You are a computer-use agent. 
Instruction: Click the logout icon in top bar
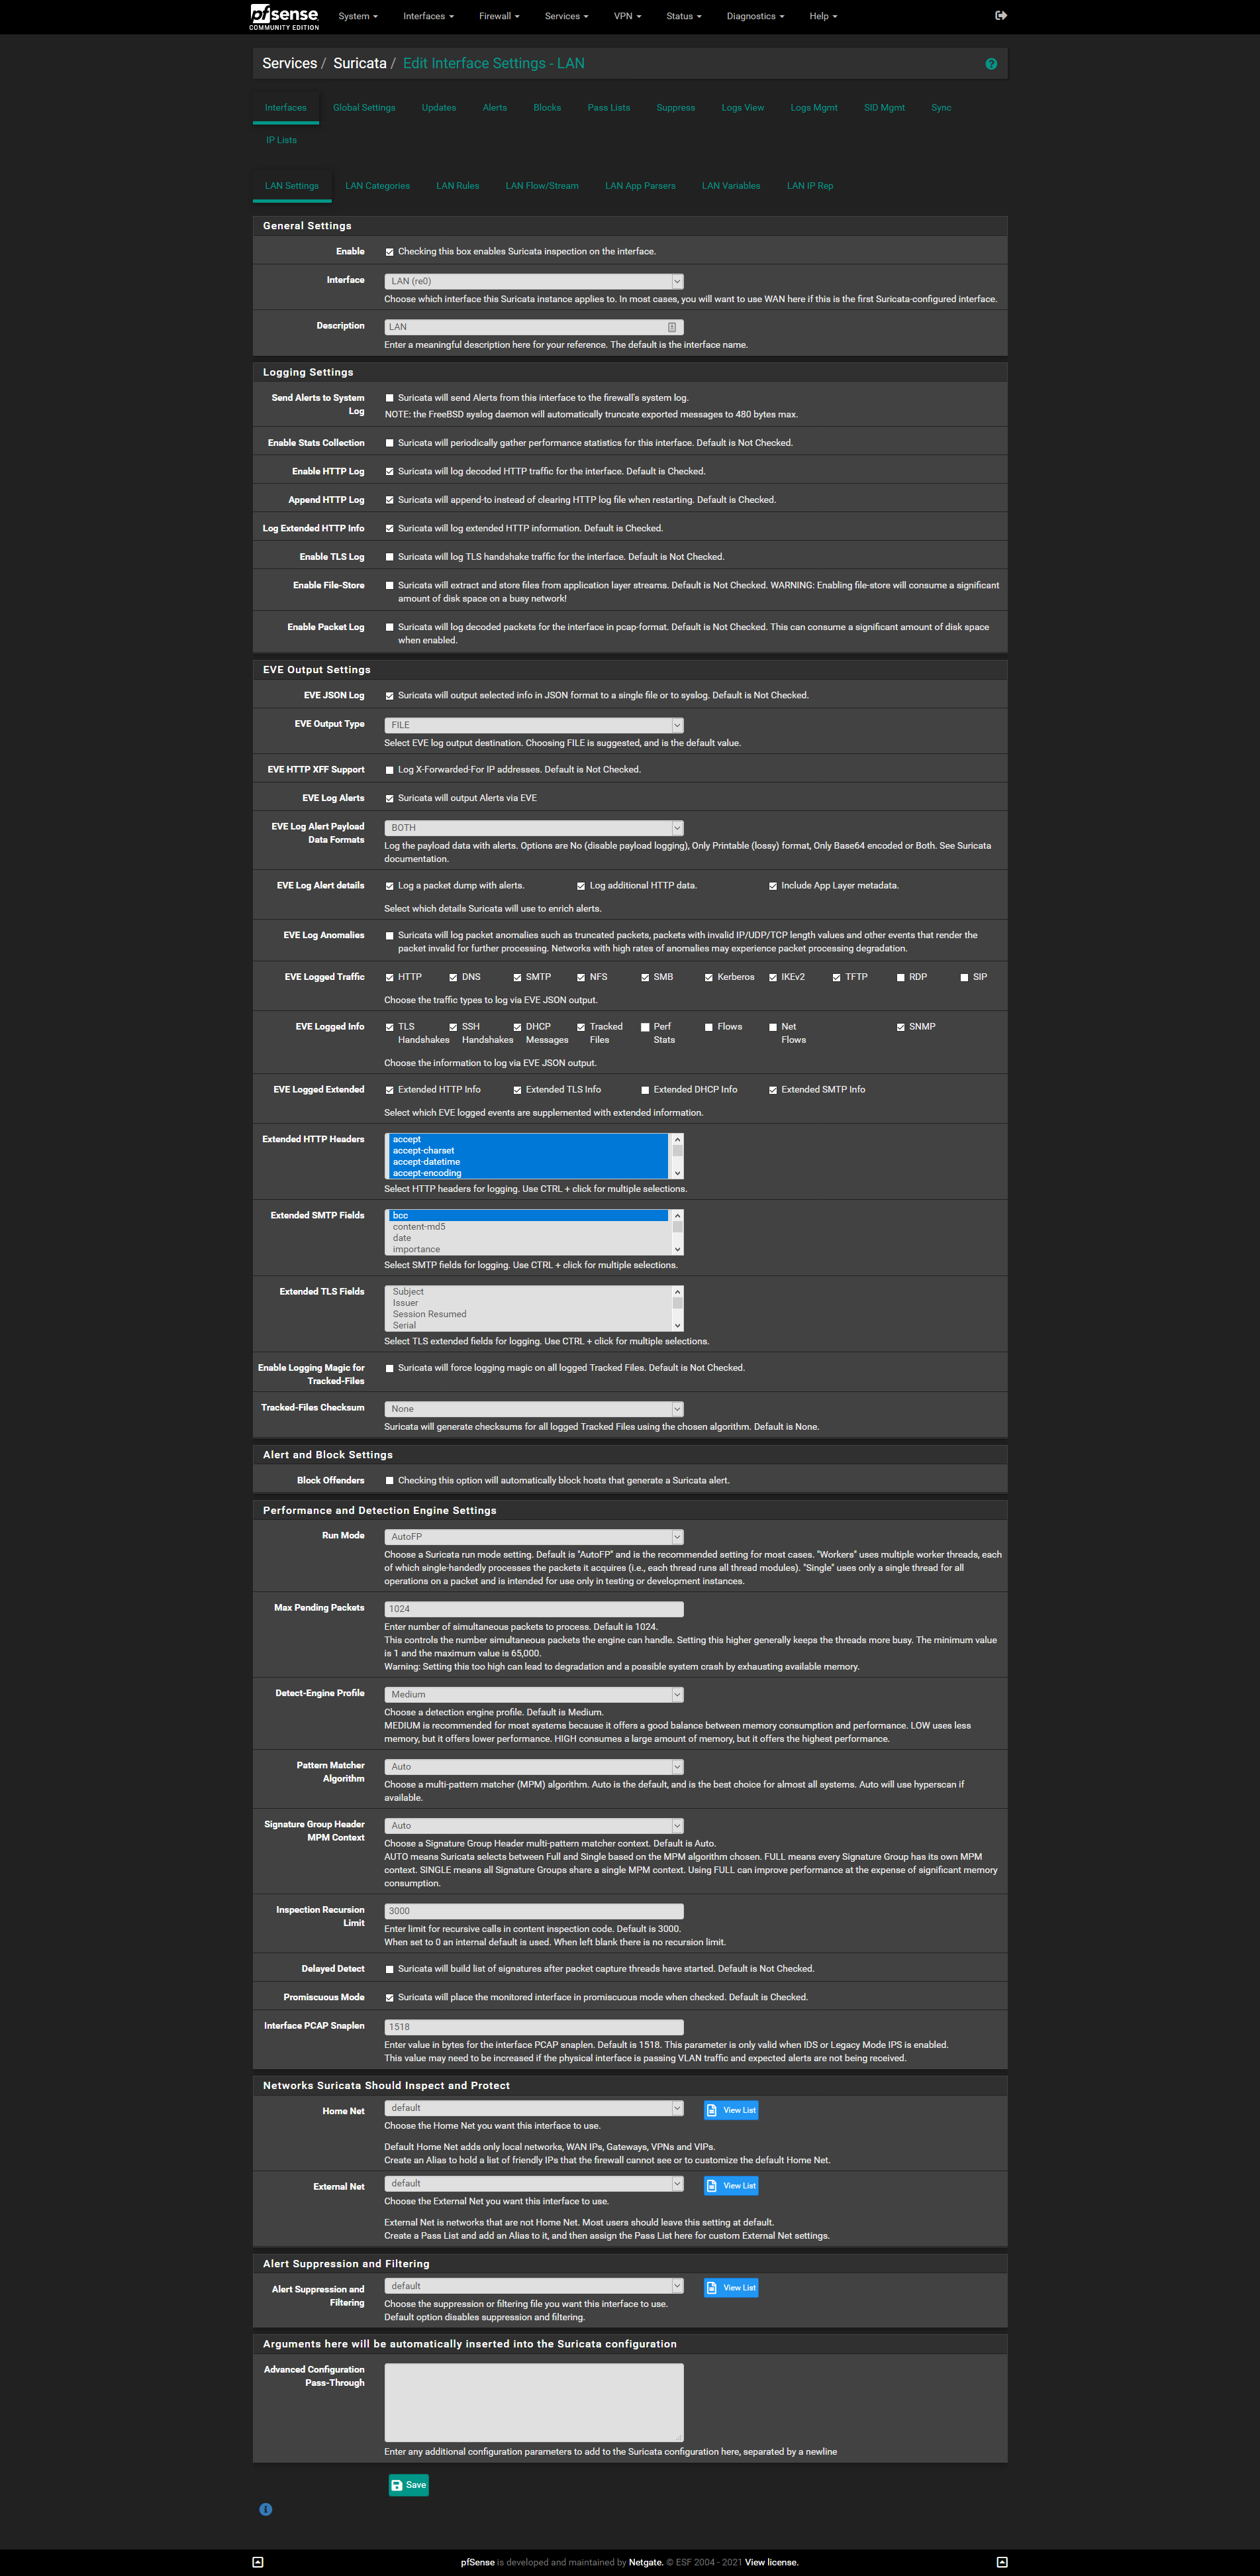pos(1001,16)
